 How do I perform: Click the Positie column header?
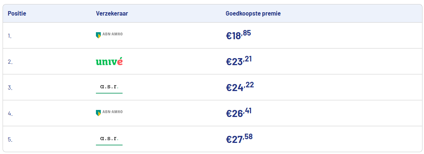[x=17, y=14]
